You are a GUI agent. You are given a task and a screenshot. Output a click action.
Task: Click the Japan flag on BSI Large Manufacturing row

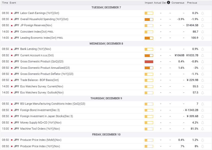(x=12, y=104)
